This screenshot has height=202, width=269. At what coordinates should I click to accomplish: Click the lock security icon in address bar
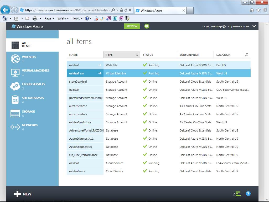click(x=121, y=10)
